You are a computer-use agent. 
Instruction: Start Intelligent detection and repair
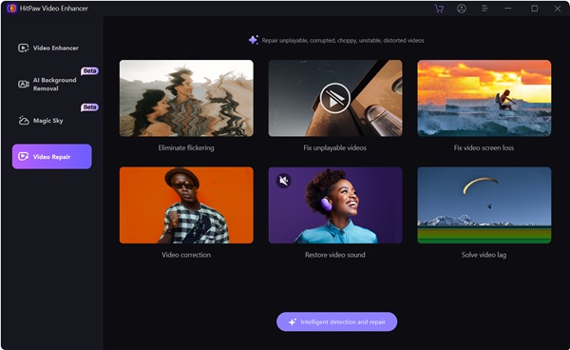coord(336,322)
